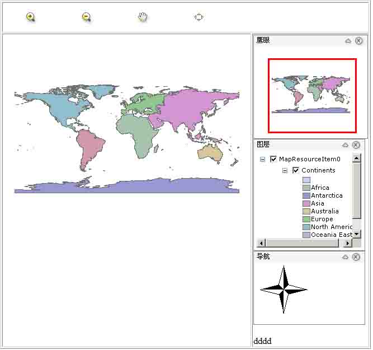The image size is (373, 350).
Task: Collapse the Continents layer node
Action: click(x=285, y=171)
